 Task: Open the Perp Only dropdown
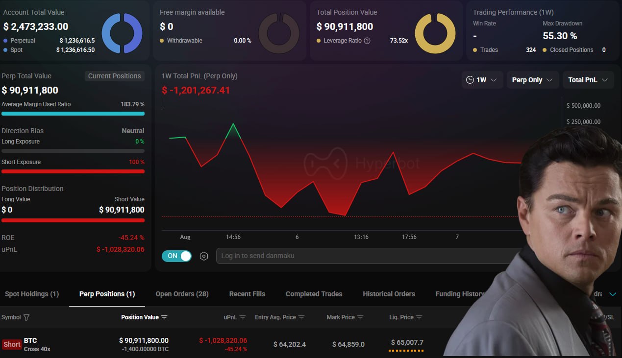(x=532, y=80)
